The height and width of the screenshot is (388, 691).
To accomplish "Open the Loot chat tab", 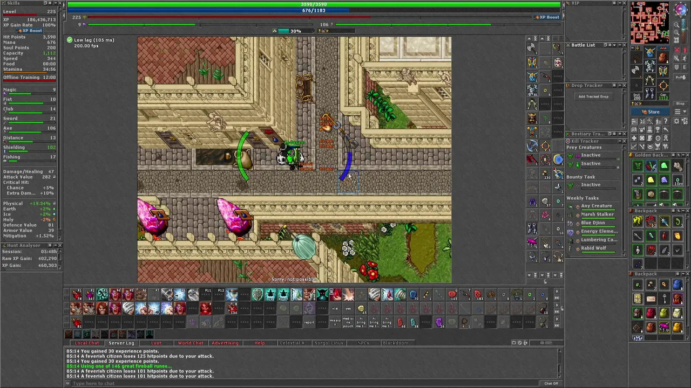I will click(156, 343).
